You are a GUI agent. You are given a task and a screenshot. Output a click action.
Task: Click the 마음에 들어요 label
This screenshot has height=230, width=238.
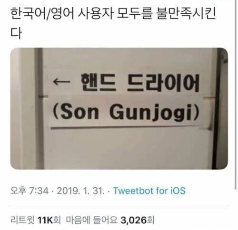coord(91,220)
